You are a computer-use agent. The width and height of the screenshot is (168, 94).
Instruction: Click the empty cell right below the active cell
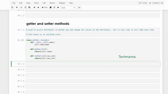92,70
